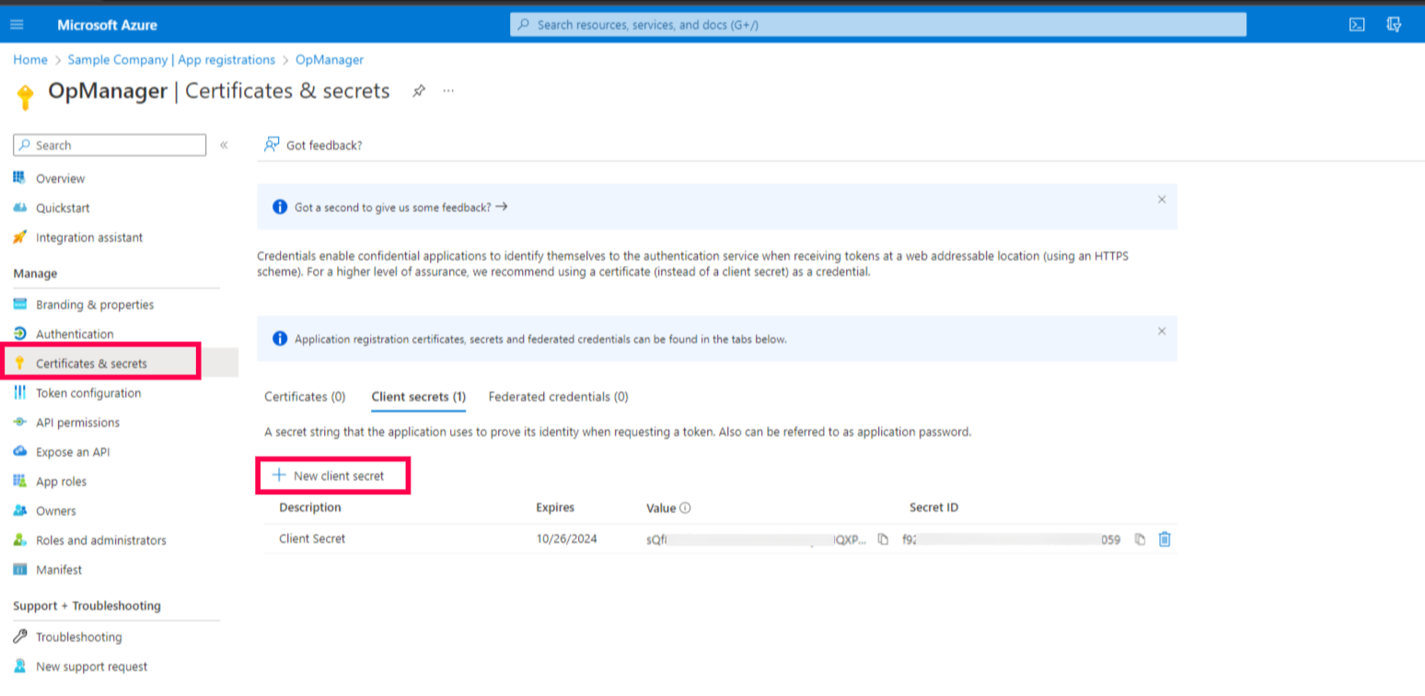Select Roles and administrators
Screen dimensions: 1425x696
tap(101, 540)
